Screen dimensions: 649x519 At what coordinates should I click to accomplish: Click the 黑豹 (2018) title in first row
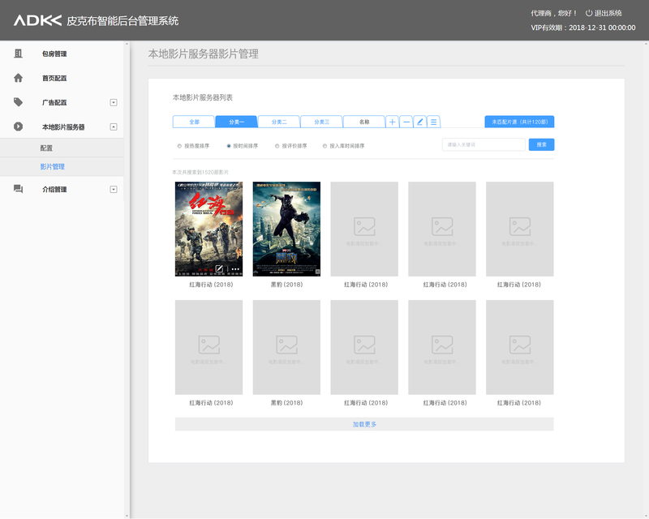286,285
